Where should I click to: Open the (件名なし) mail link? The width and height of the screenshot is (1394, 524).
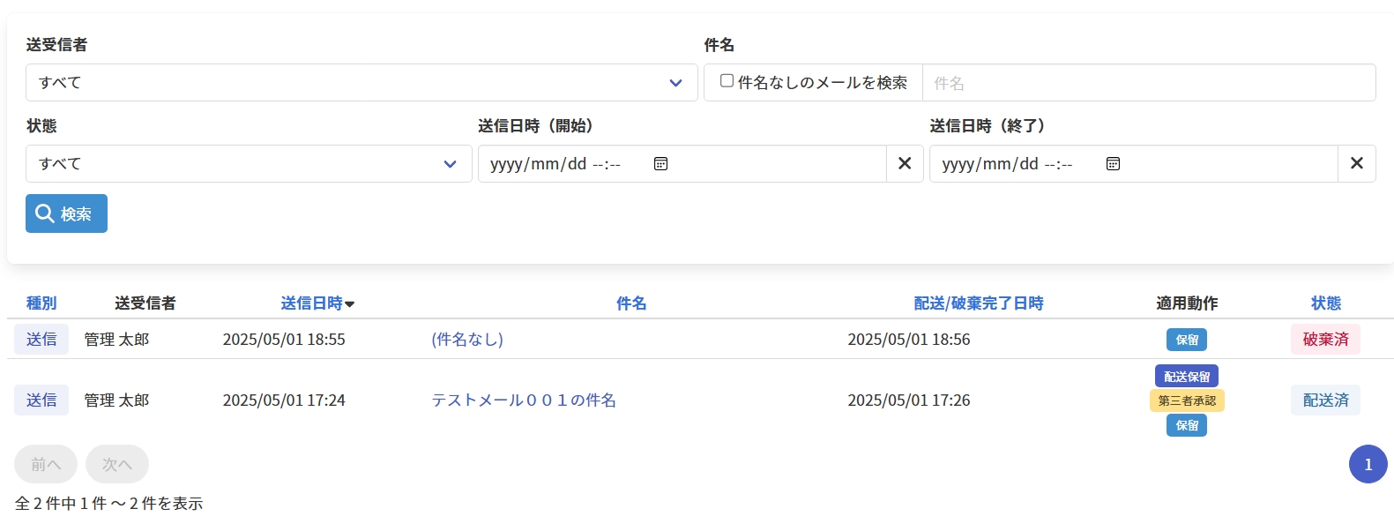pyautogui.click(x=466, y=340)
